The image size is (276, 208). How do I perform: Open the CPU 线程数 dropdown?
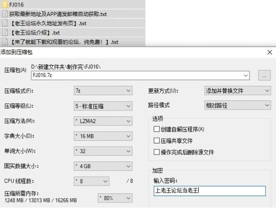(x=91, y=181)
